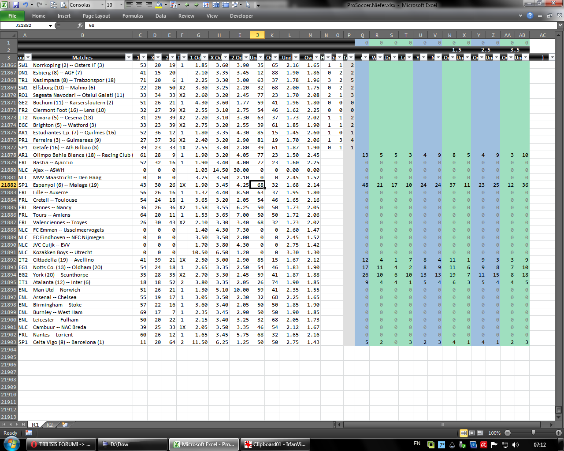Screen dimensions: 564x451
Task: Open the 'X Od' column filter dropdown
Action: 225,57
